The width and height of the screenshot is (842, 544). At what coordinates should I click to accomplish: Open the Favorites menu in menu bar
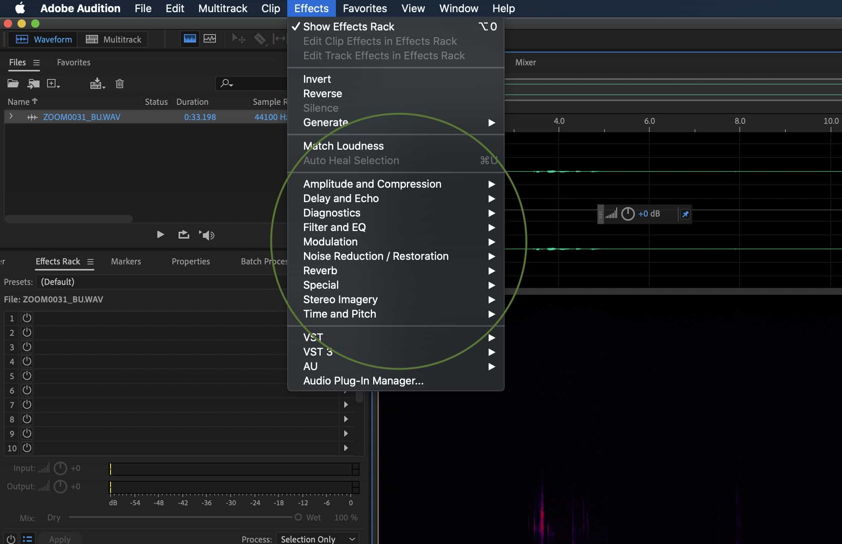[x=365, y=8]
